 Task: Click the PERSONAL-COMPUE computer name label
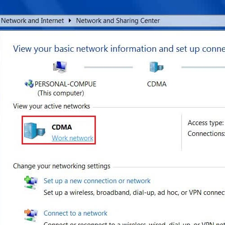tap(65, 84)
